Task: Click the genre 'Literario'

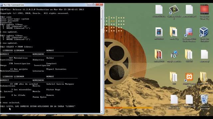Action: tap(38, 71)
